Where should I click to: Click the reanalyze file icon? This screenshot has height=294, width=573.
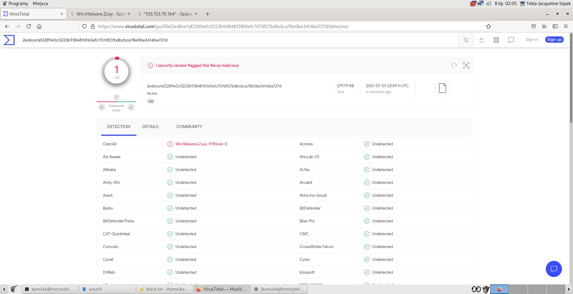pyautogui.click(x=454, y=65)
